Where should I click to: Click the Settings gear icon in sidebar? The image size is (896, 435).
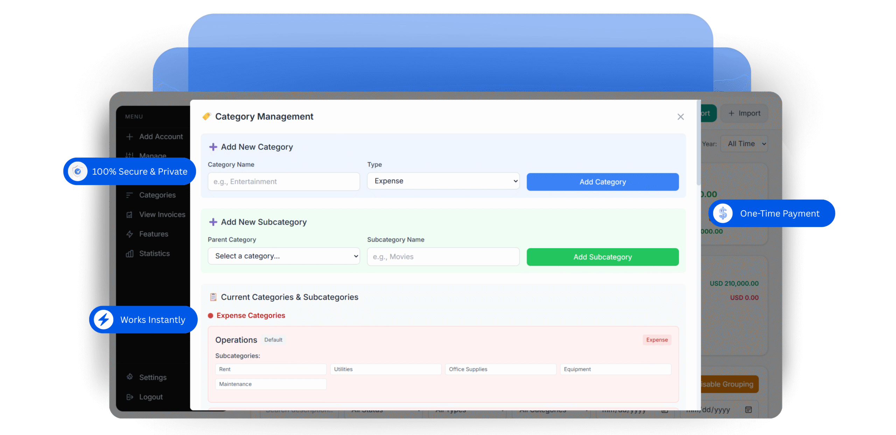tap(130, 377)
